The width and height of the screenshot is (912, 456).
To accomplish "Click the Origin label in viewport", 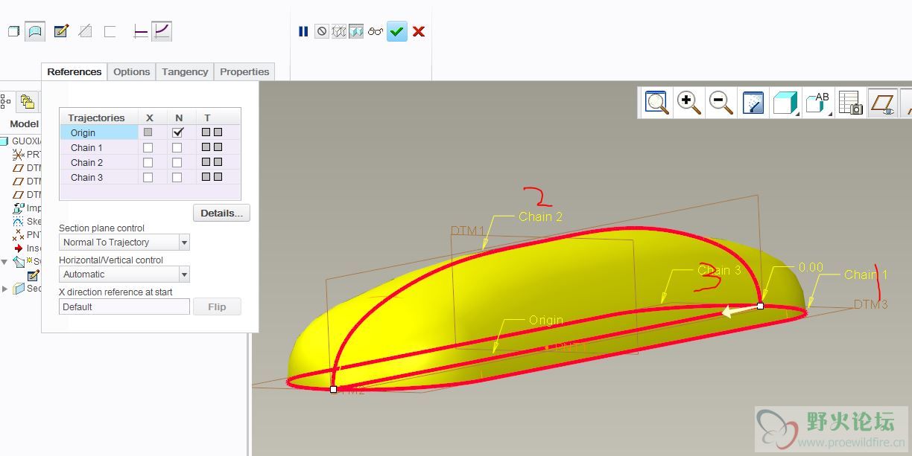I will click(x=546, y=320).
